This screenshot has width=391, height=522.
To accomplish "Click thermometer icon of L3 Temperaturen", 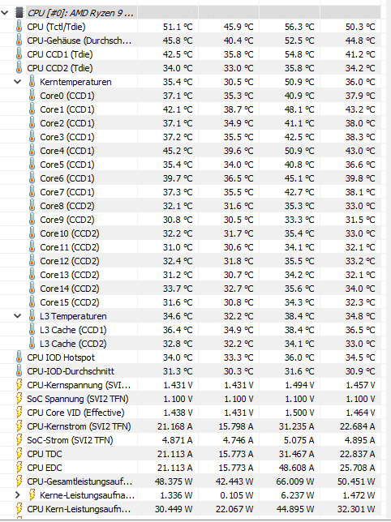I will pos(32,316).
